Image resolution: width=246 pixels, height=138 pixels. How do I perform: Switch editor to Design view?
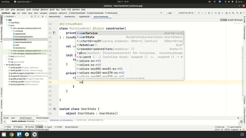238,20
